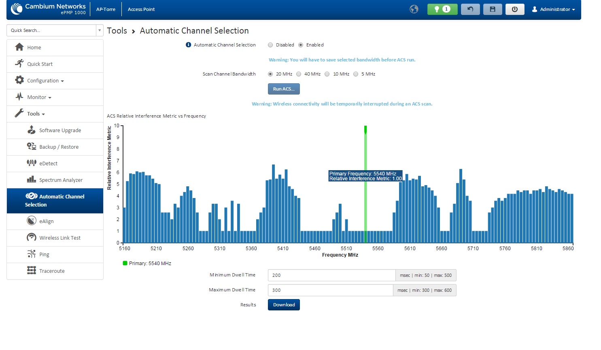Click the Access Point mode label
Viewport: 601px width, 350px height.
coord(141,9)
